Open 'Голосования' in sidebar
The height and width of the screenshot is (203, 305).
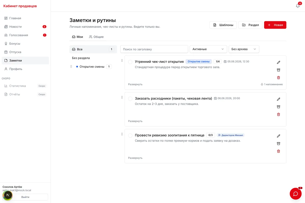[x=25, y=35]
